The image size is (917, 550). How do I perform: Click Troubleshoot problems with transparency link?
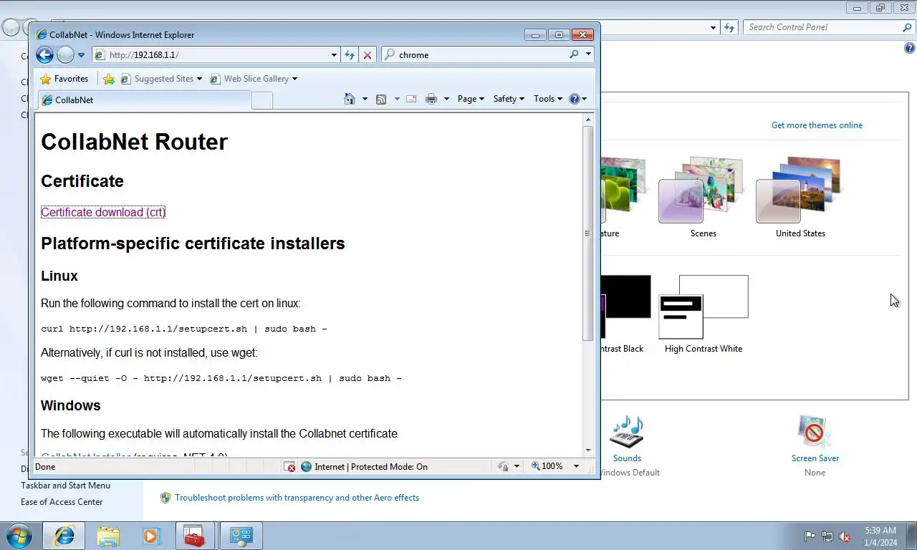coord(297,498)
